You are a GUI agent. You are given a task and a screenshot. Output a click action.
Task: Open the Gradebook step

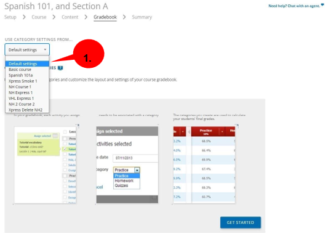[105, 17]
